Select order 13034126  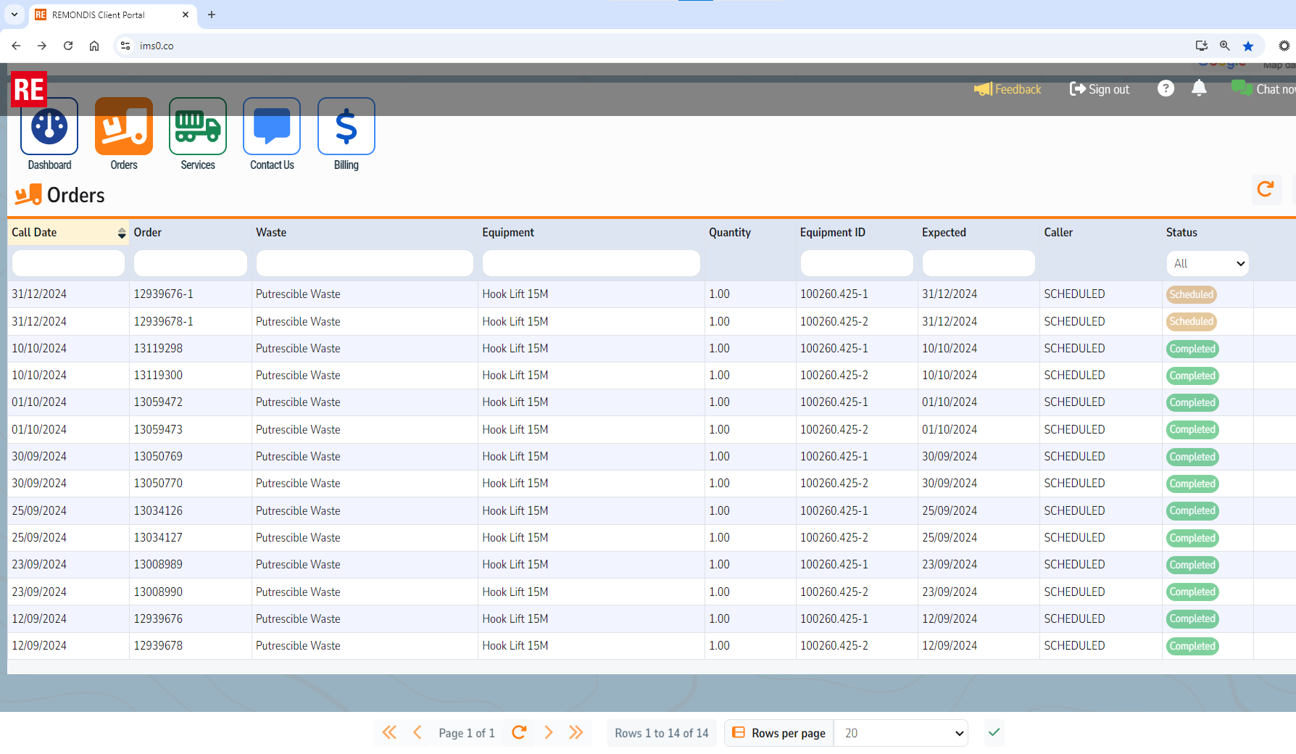pos(158,511)
